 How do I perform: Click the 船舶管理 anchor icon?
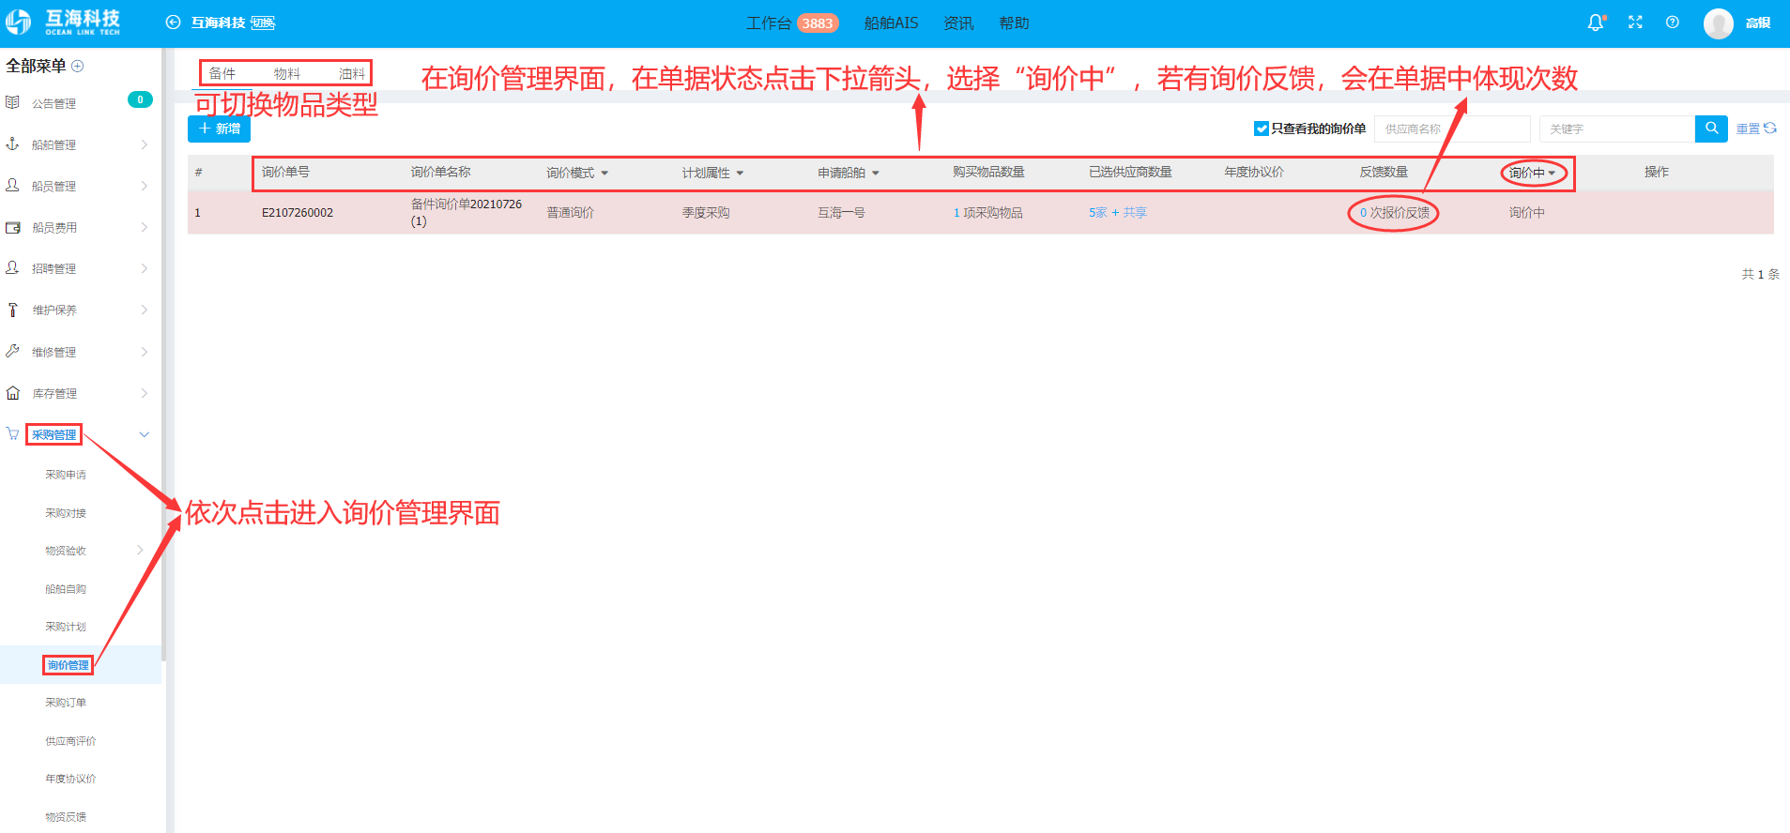pyautogui.click(x=12, y=144)
